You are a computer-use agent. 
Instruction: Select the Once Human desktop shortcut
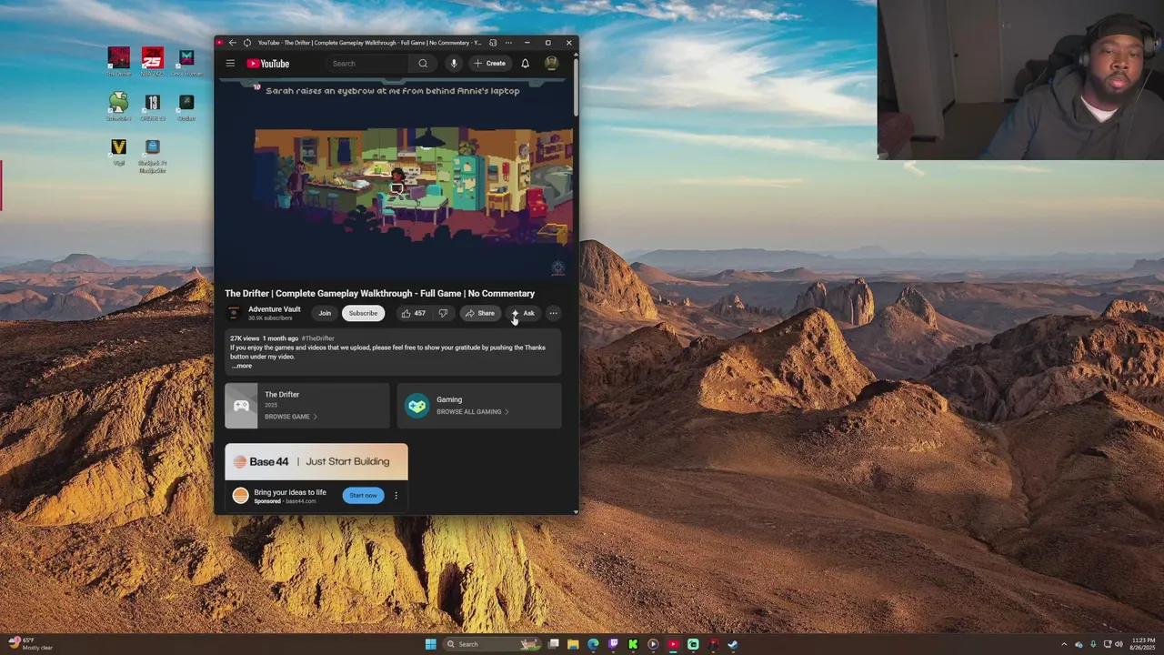click(x=186, y=61)
